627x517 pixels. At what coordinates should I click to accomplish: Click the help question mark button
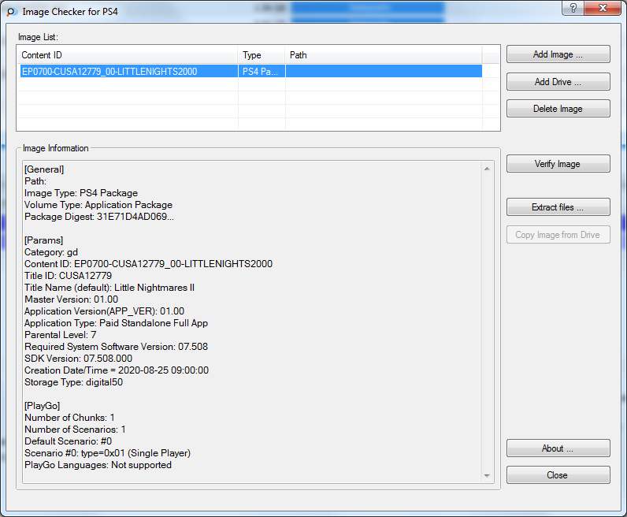point(573,8)
